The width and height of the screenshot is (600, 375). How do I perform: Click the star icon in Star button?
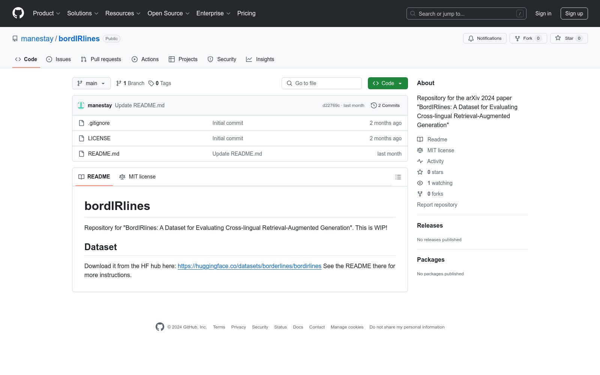558,38
